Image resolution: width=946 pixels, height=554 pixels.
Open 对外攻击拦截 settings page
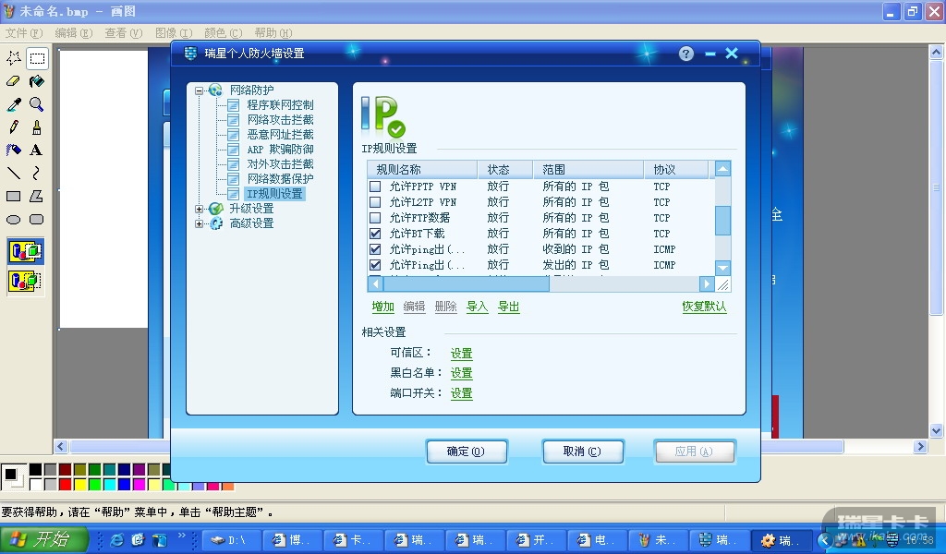[x=280, y=164]
